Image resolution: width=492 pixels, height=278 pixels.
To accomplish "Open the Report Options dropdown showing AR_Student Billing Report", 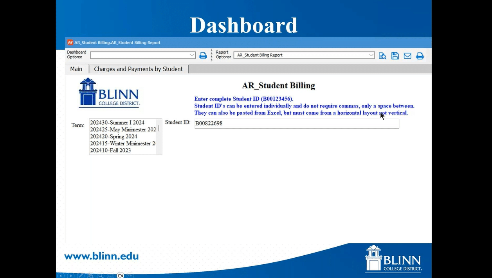I will pos(371,55).
